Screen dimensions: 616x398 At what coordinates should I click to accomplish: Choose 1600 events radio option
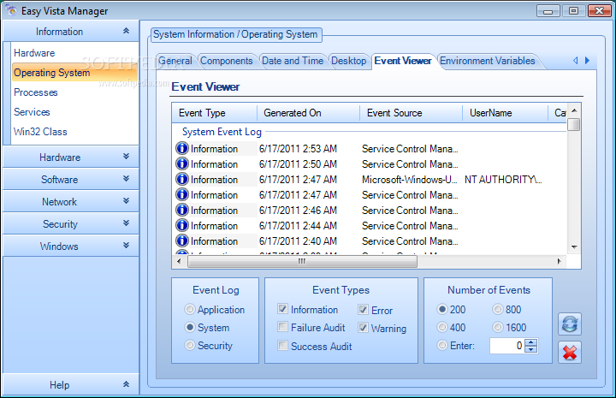[x=498, y=327]
